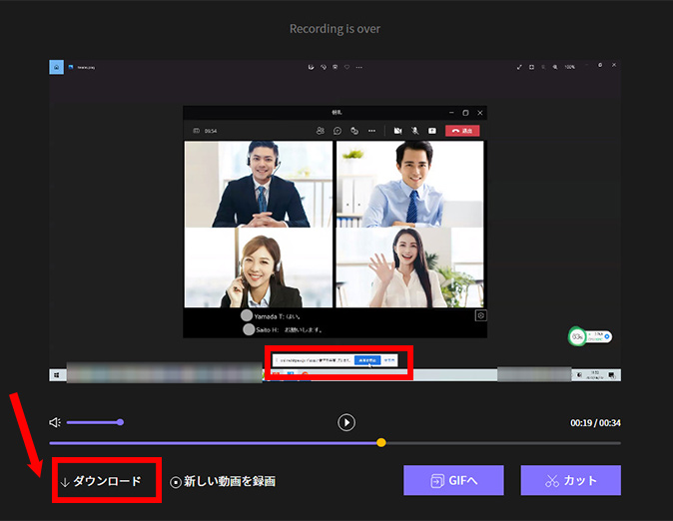Move the yellow playback progress marker
Screen dimensions: 673x521
(381, 442)
